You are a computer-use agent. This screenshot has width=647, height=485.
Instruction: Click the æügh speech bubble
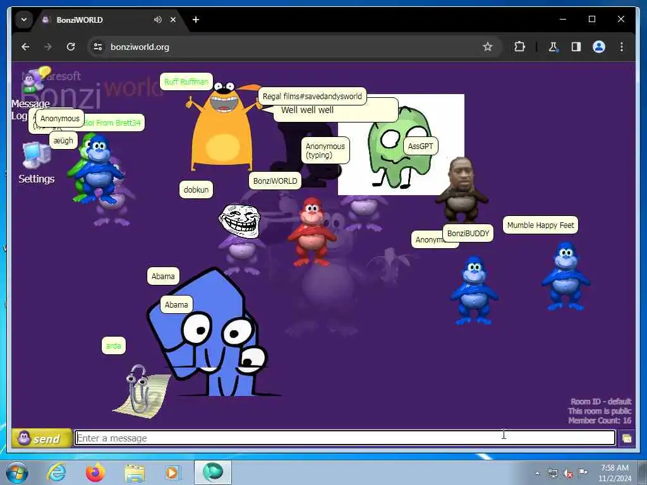[x=63, y=141]
